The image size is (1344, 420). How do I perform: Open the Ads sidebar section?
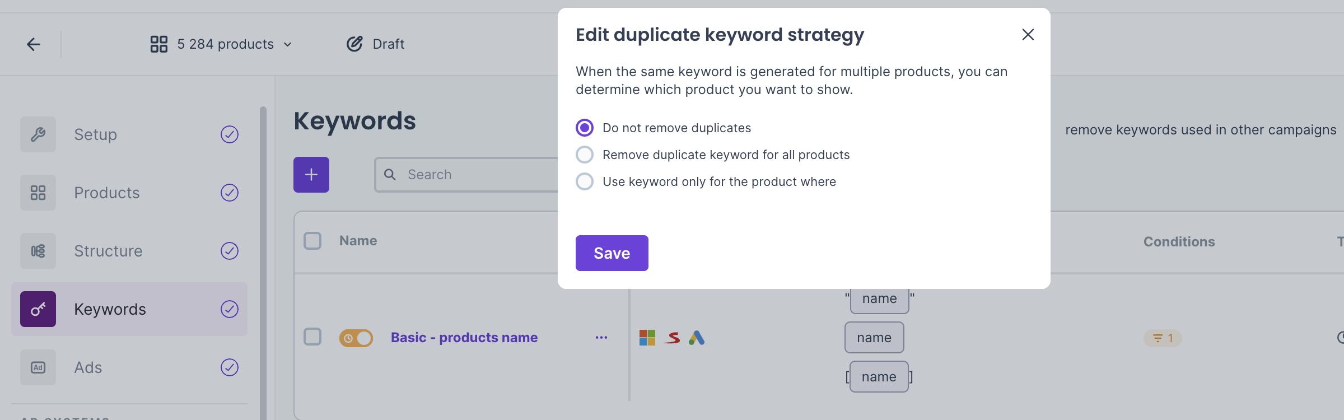pyautogui.click(x=88, y=367)
